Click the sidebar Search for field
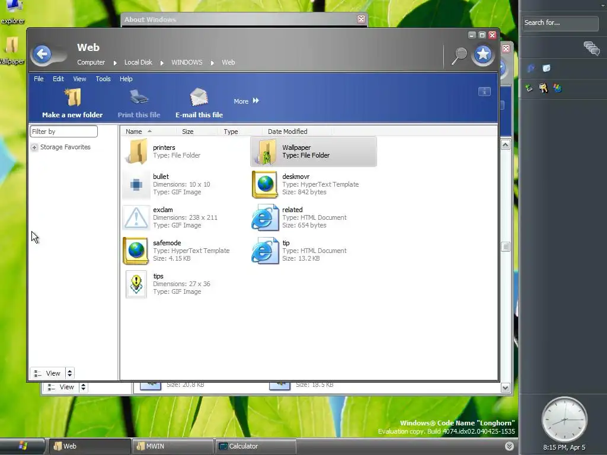Viewport: 607px width, 455px height. 560,23
